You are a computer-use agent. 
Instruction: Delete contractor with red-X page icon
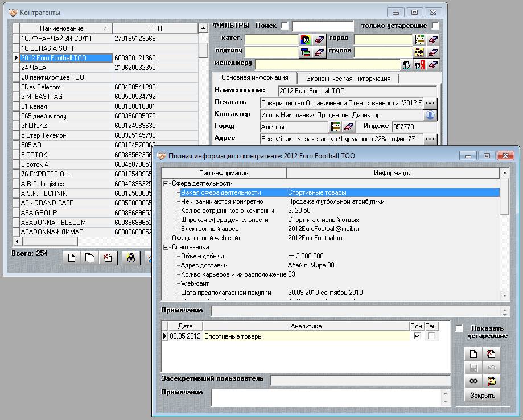point(108,258)
